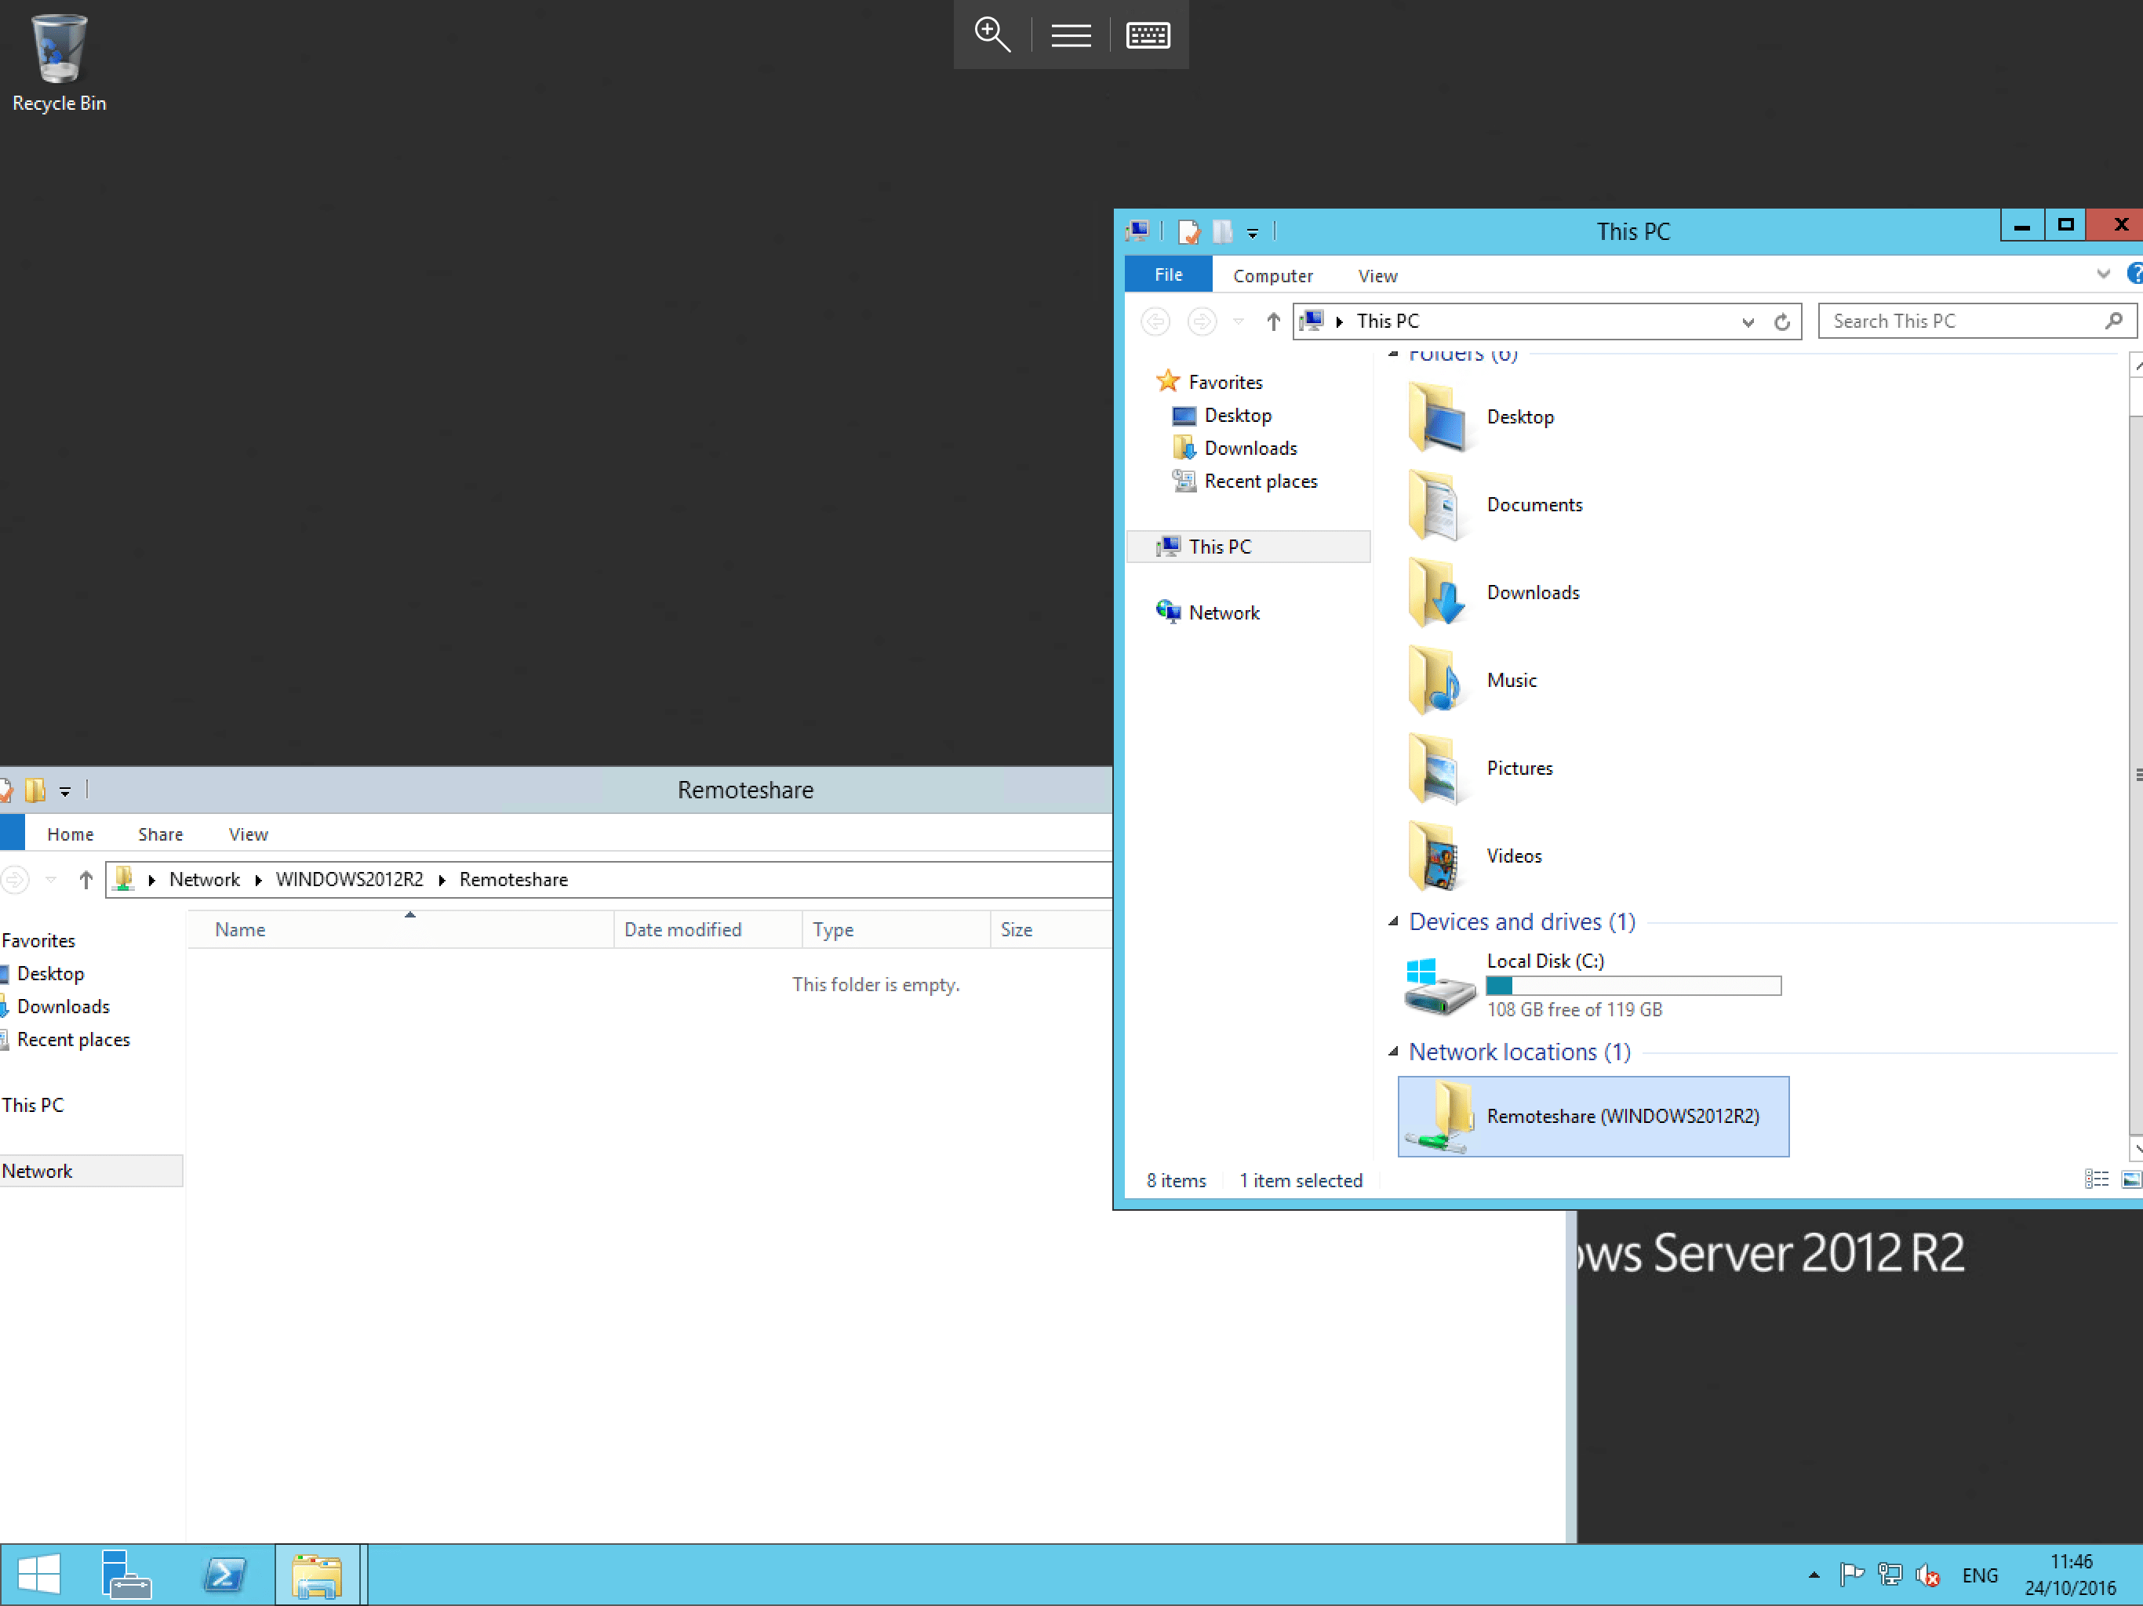Click the WINDOWS2012R2 breadcrumb in the address bar
The image size is (2143, 1606).
[x=349, y=880]
